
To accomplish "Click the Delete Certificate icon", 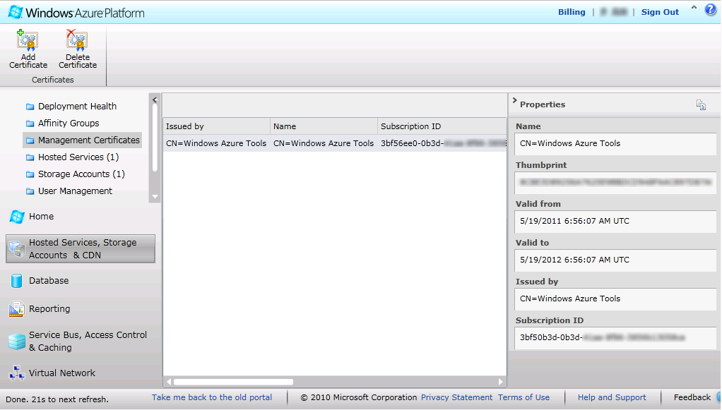I will click(x=76, y=40).
